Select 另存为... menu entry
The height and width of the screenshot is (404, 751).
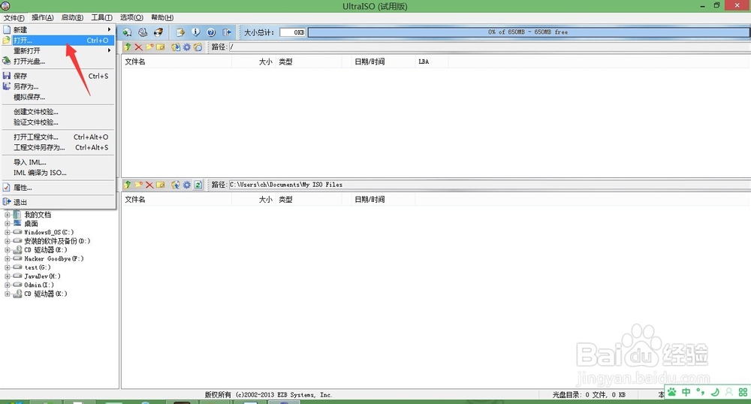(x=58, y=86)
